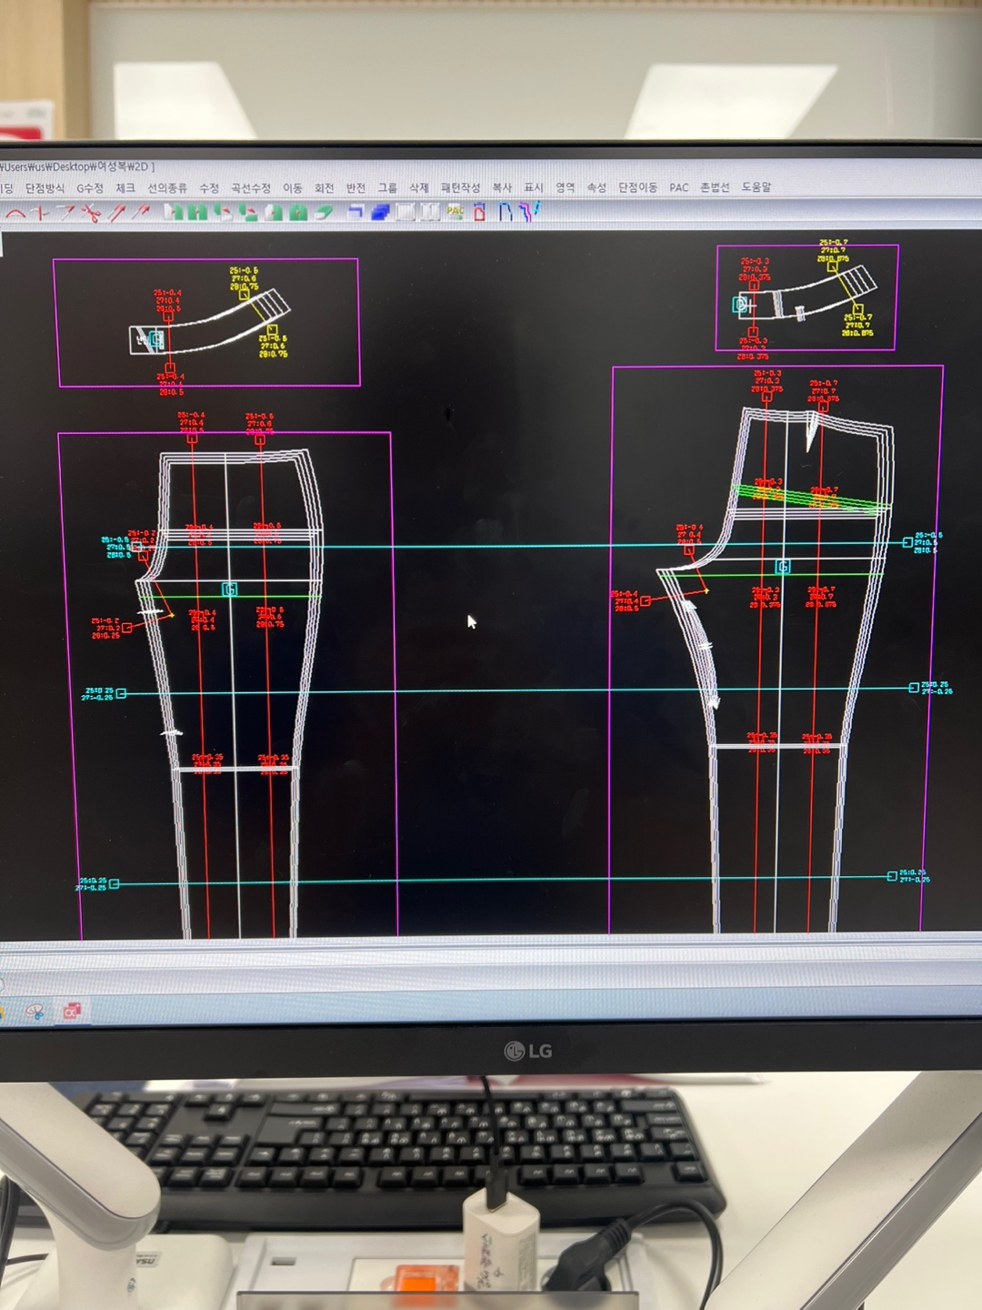Image resolution: width=982 pixels, height=1310 pixels.
Task: Select yellow grading point on left waistband piece
Action: click(244, 295)
